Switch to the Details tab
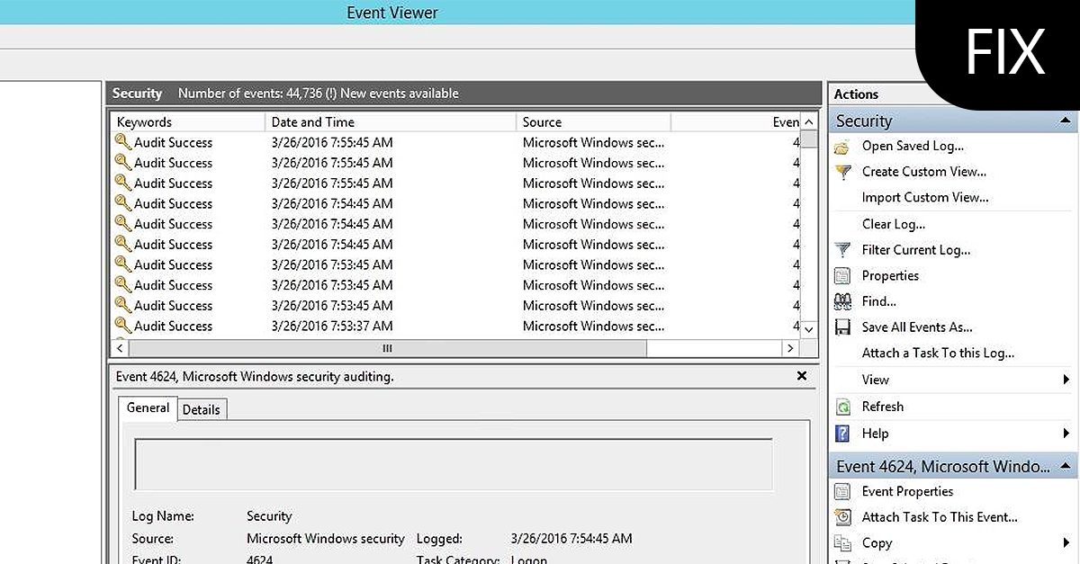This screenshot has width=1080, height=564. pos(202,409)
